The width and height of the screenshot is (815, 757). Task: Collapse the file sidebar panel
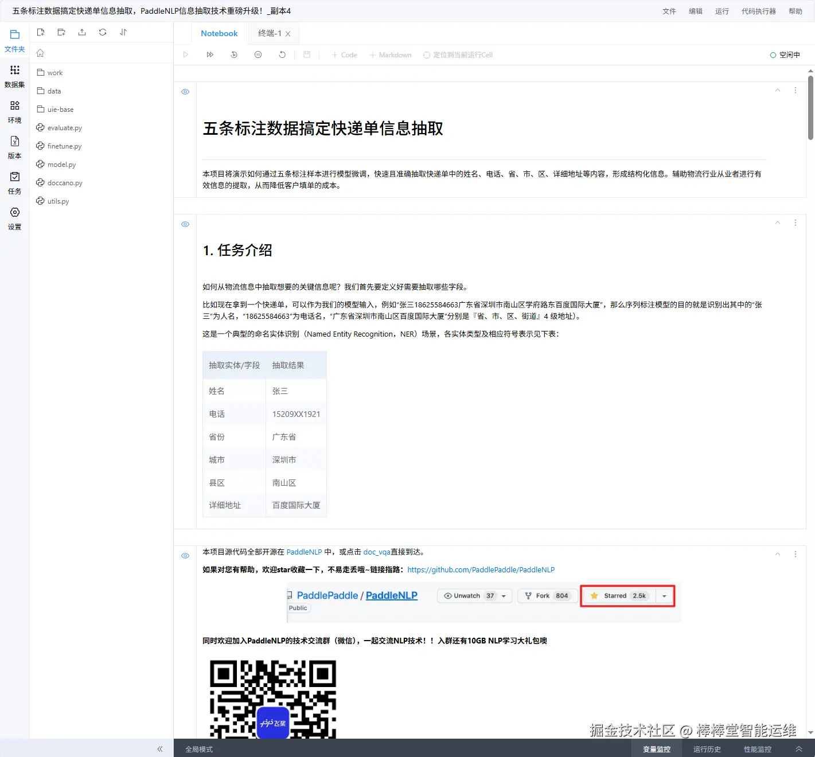tap(160, 748)
